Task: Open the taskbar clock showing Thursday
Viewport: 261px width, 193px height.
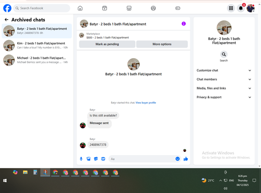Action: pos(243,181)
